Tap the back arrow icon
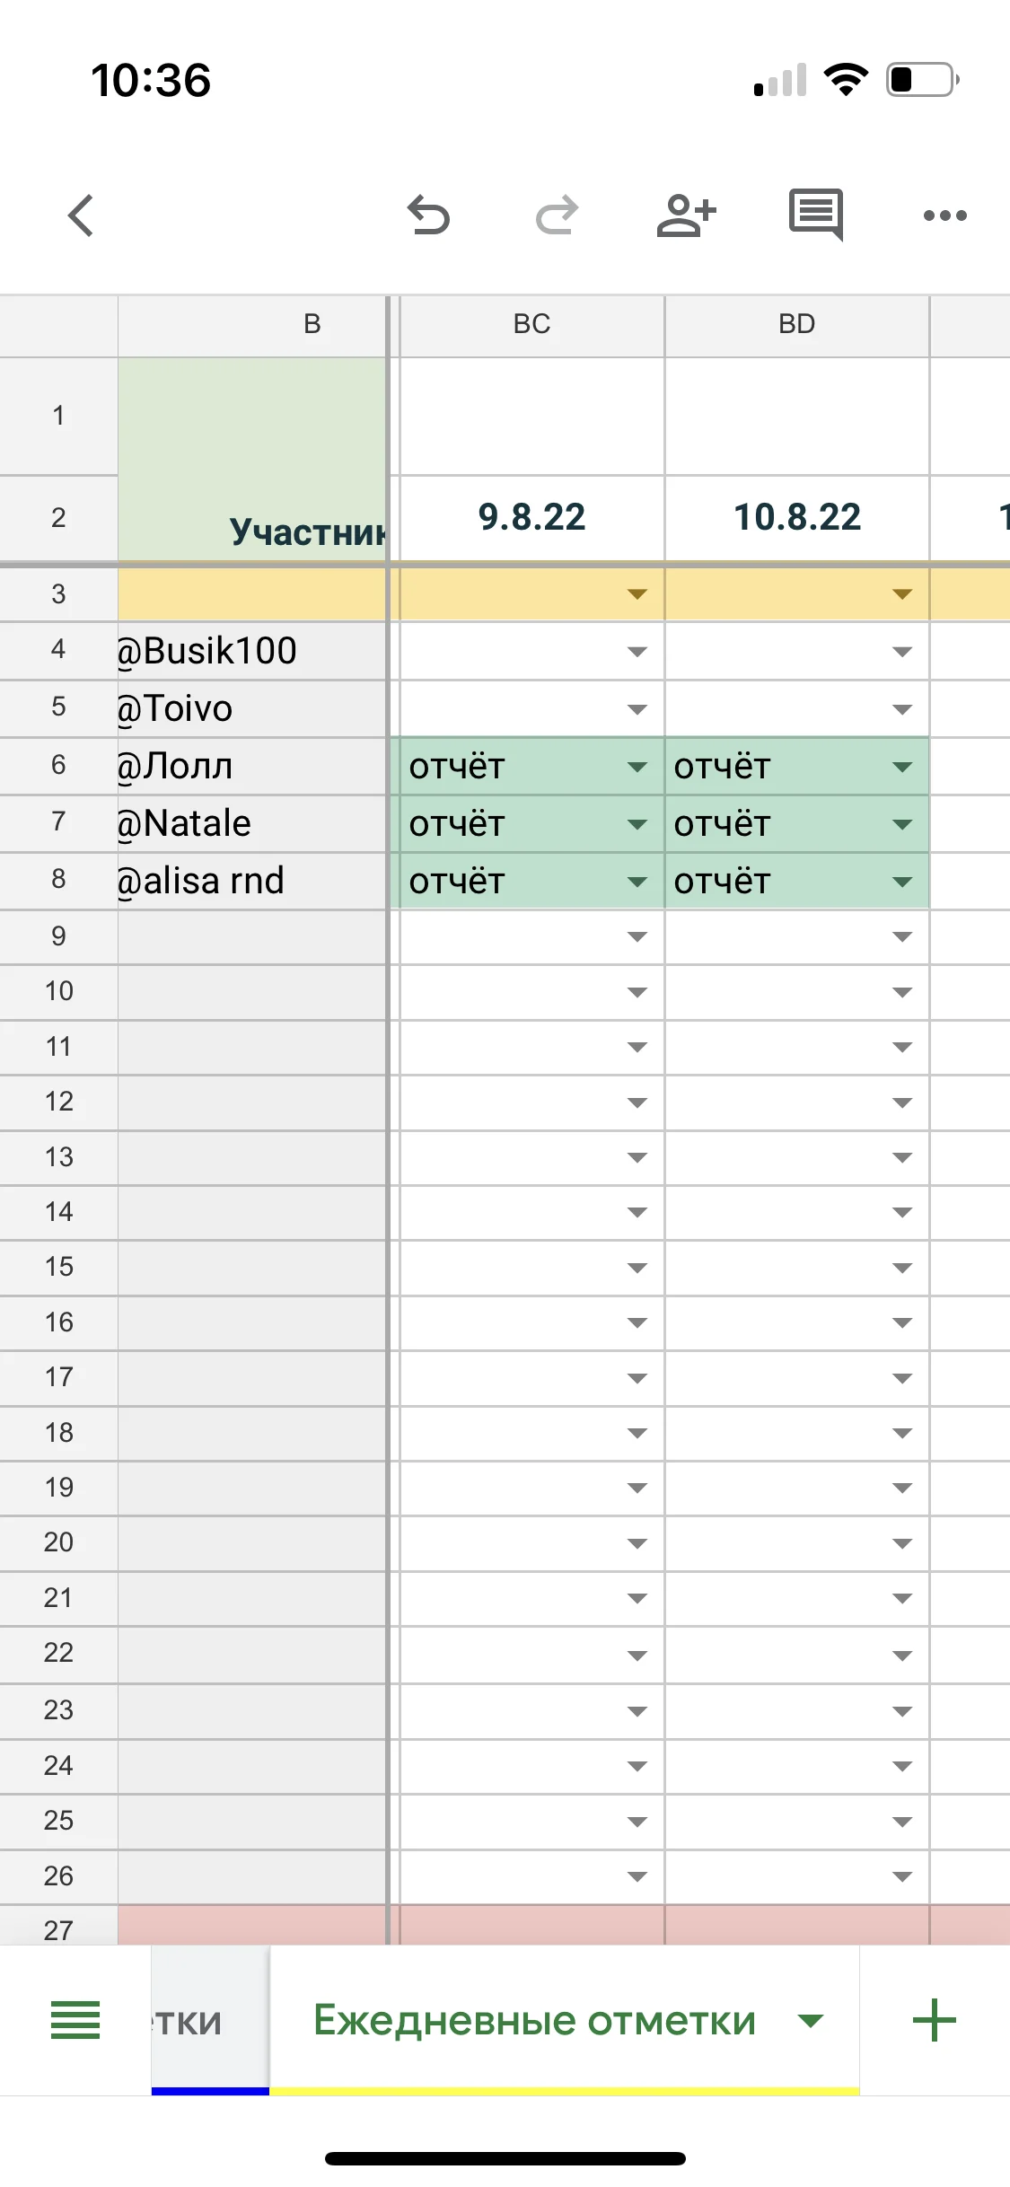Screen dimensions: 1010x2187 click(x=81, y=215)
